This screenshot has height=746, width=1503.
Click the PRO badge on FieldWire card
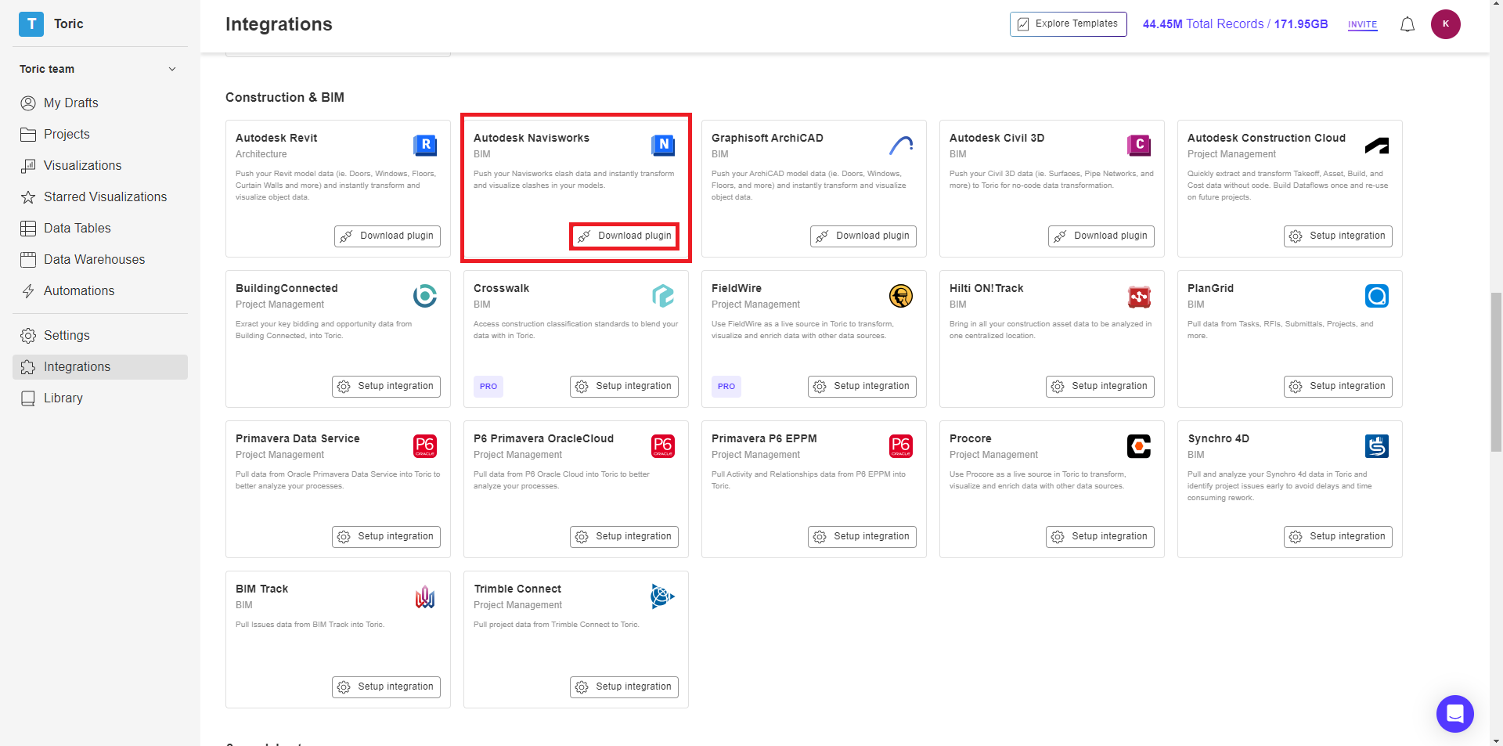[x=726, y=386]
